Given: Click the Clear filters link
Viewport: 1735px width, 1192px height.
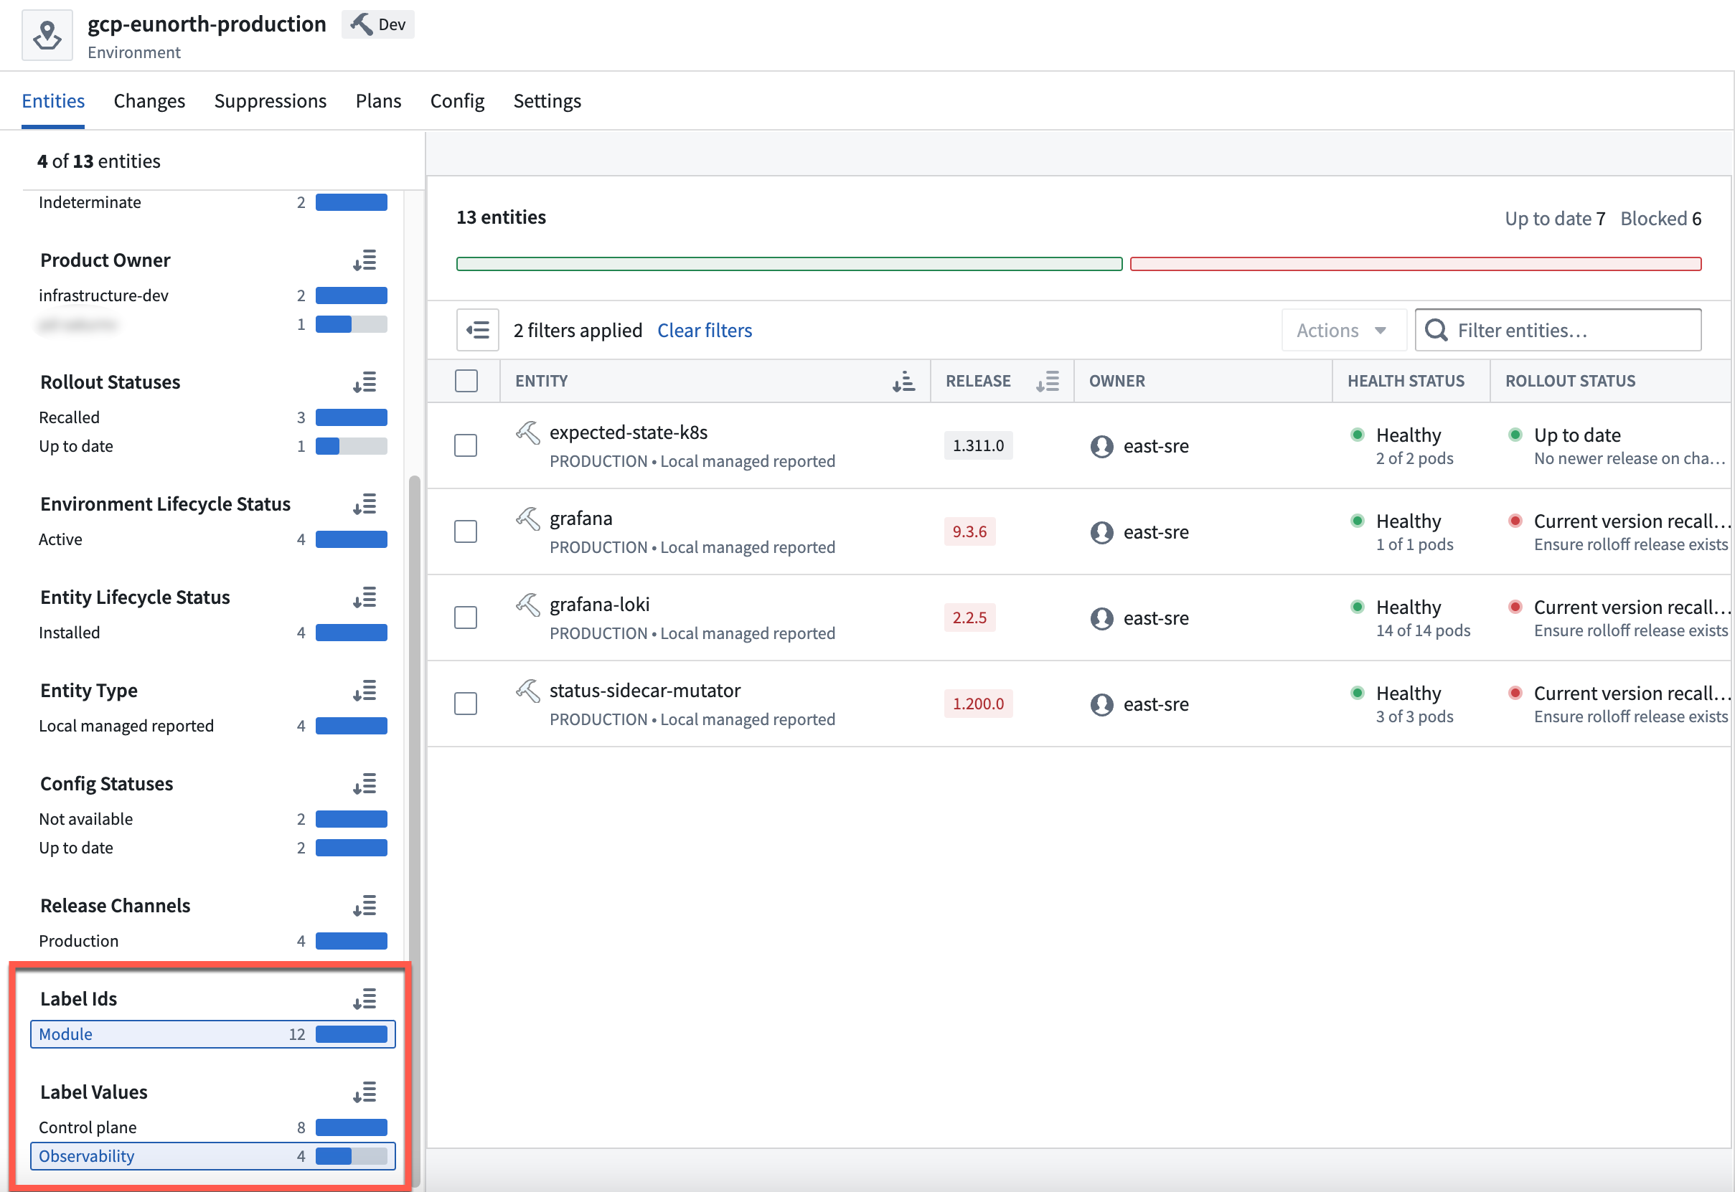Looking at the screenshot, I should [x=705, y=330].
